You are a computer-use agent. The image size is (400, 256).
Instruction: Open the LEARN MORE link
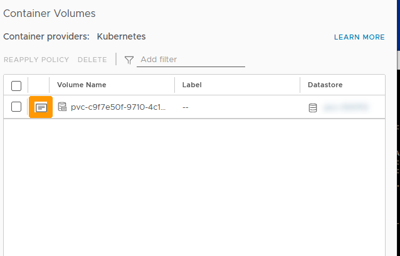point(359,37)
